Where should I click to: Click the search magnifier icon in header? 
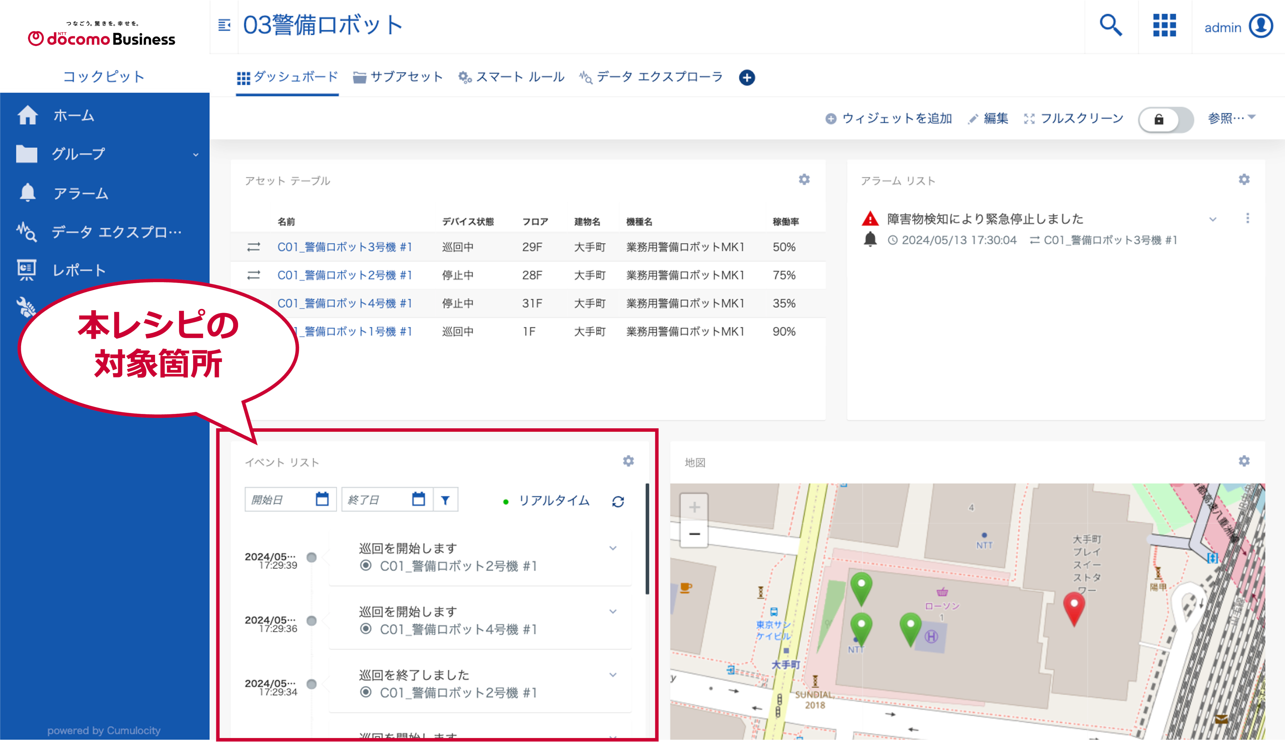(1110, 25)
